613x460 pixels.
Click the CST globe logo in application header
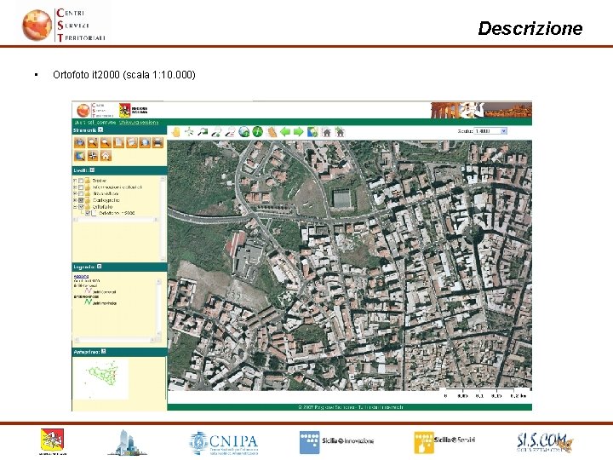pyautogui.click(x=83, y=110)
